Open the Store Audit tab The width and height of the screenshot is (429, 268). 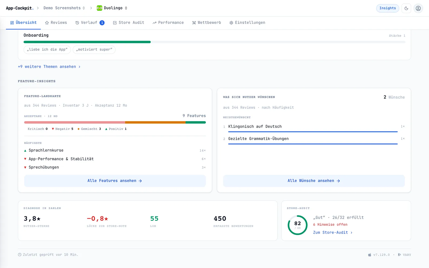click(128, 23)
